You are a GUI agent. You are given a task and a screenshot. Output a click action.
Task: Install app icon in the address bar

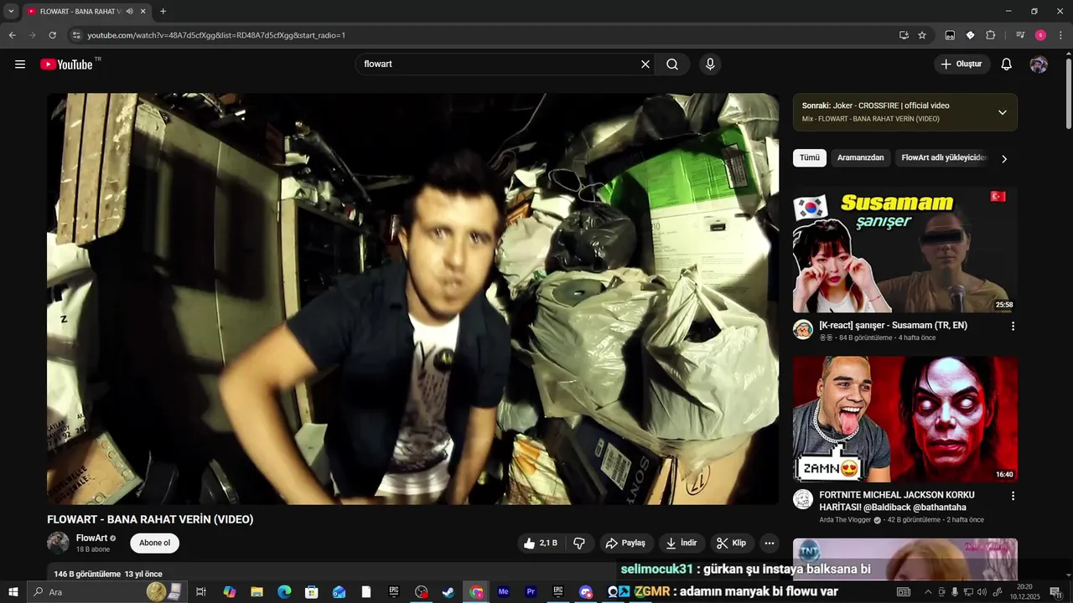pos(904,35)
